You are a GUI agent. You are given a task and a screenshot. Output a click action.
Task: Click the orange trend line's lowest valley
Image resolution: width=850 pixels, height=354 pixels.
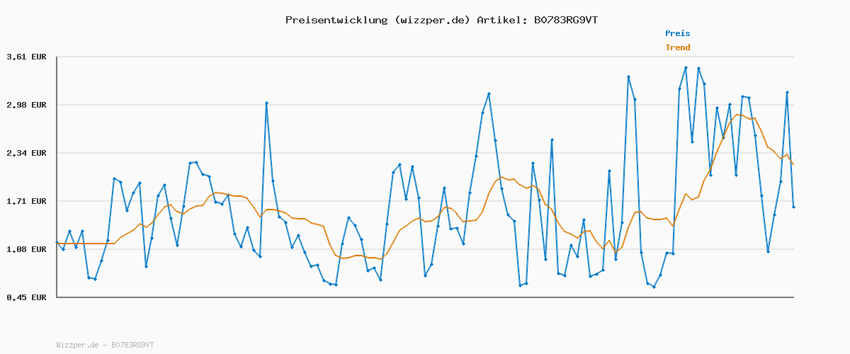click(x=380, y=259)
